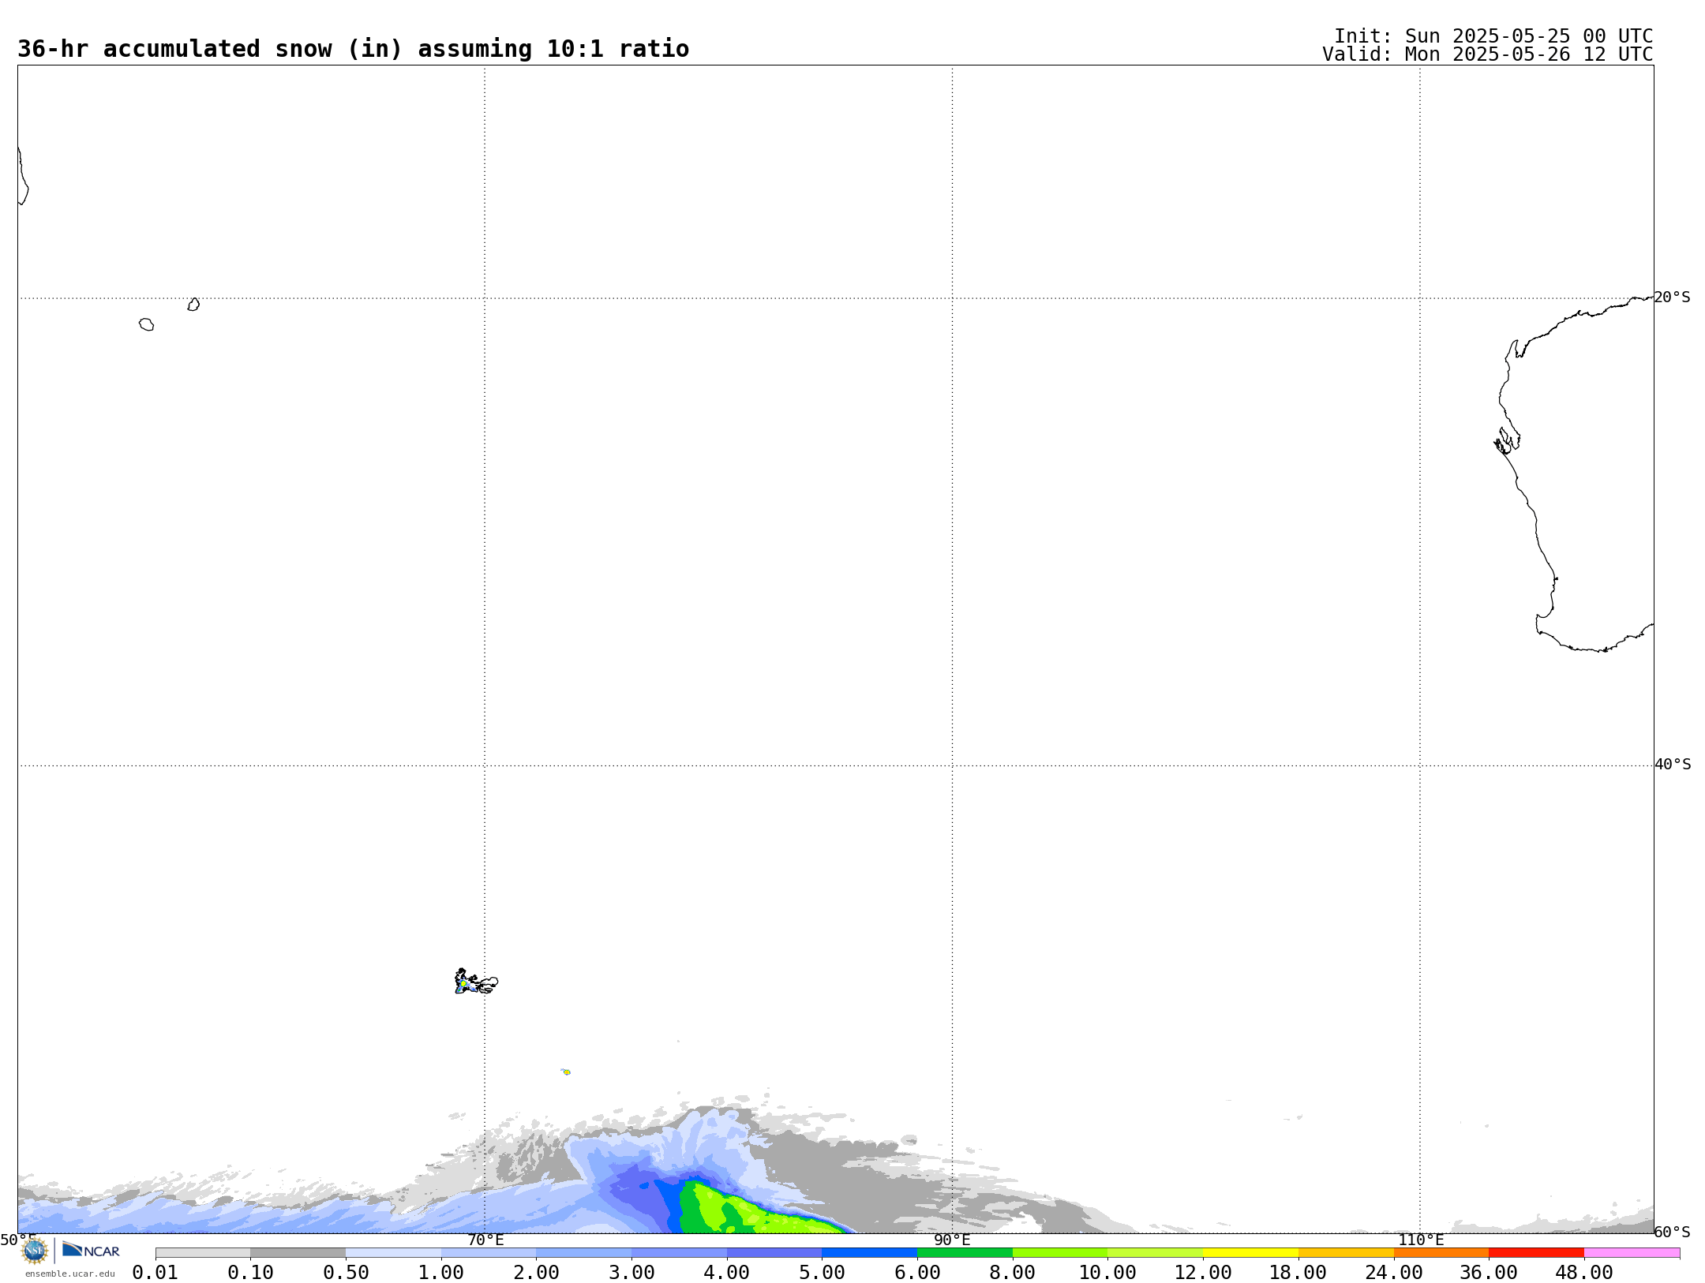Viewport: 1705px width, 1283px height.
Task: Click the '3.00' legend value
Action: 631,1273
